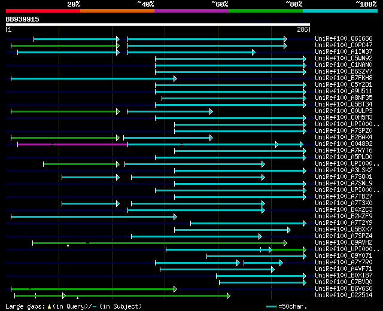Select the UniRef100_A7TB27 label
Image resolution: width=383 pixels, height=311 pixels.
pos(344,197)
